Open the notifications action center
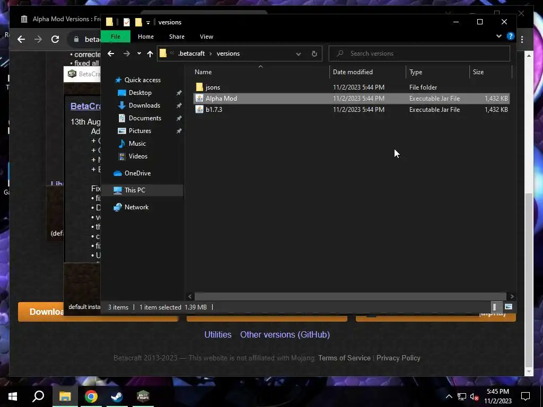 tap(526, 396)
